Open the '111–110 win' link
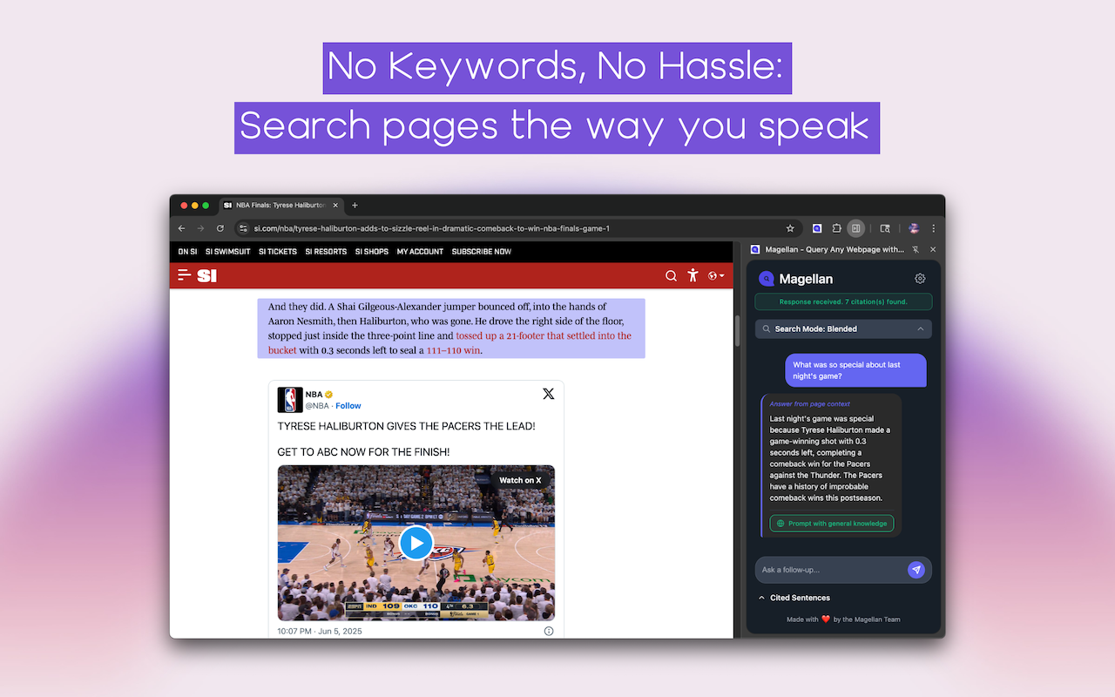The width and height of the screenshot is (1115, 697). [x=453, y=350]
